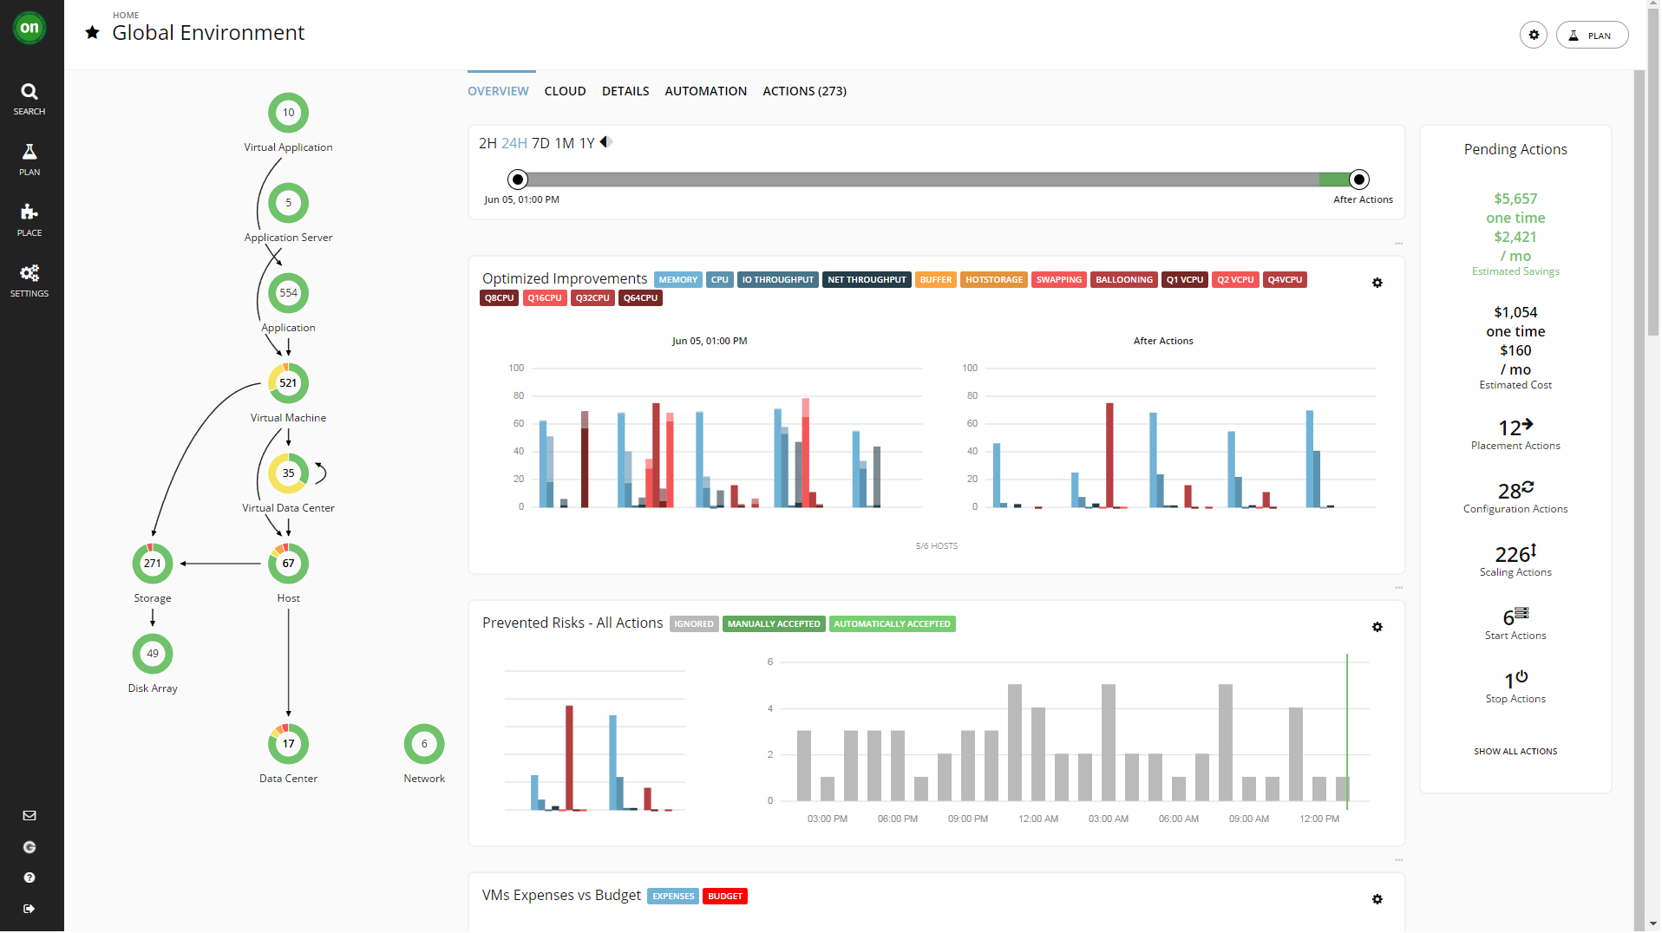The image size is (1662, 933).
Task: Click the PLAN button in header
Action: (x=1592, y=36)
